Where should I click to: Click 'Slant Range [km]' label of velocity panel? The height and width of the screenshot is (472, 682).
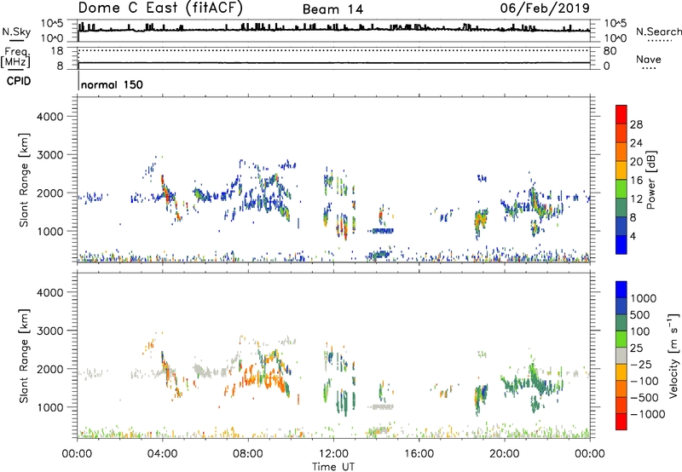[x=24, y=356]
